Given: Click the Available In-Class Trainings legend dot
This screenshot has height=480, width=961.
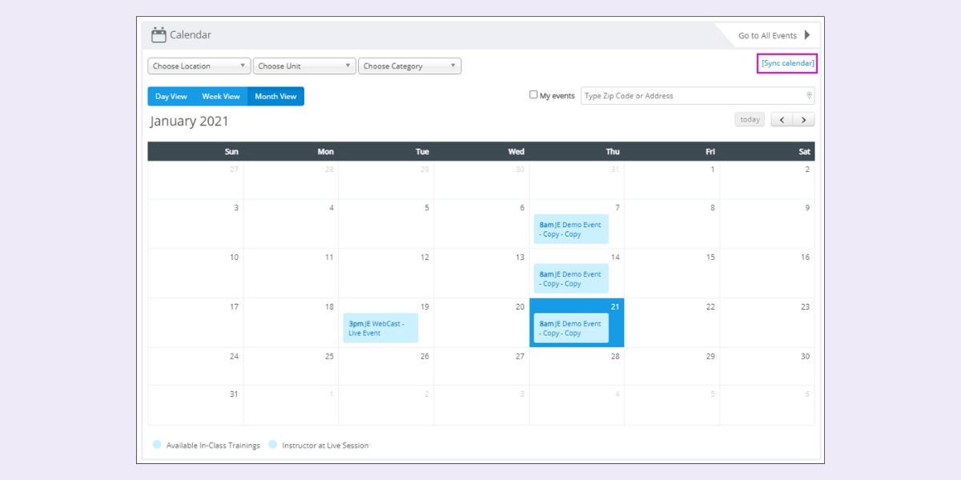Looking at the screenshot, I should coord(157,445).
